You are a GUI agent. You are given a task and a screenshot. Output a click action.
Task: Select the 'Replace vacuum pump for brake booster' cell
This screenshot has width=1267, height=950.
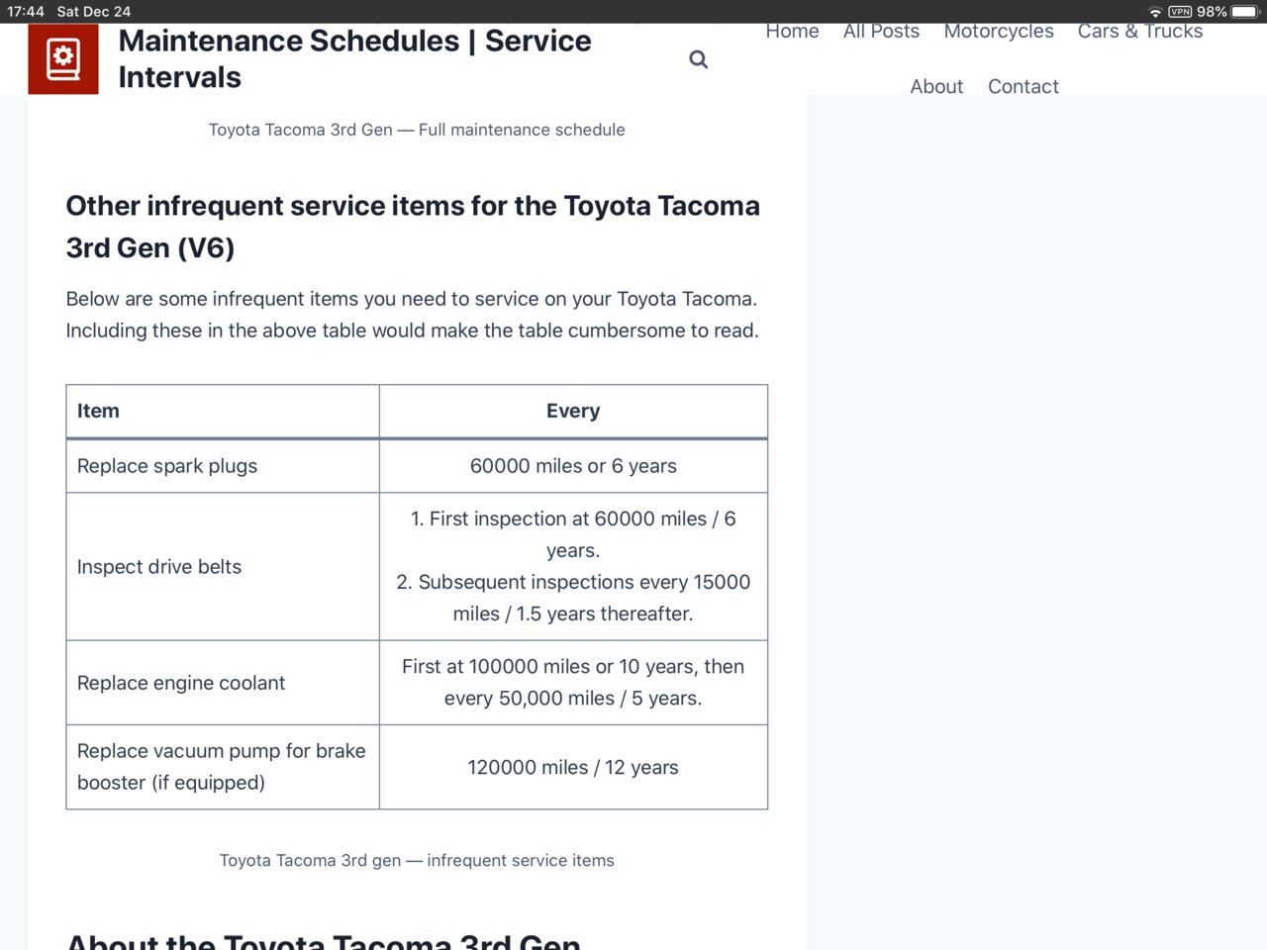pyautogui.click(x=223, y=767)
